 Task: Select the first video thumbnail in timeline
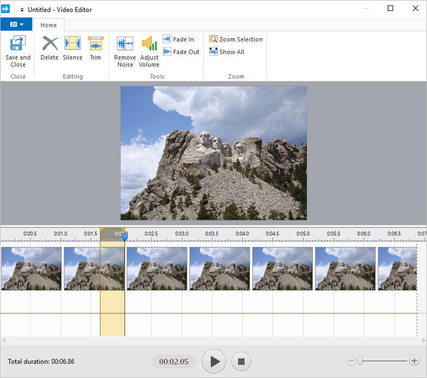31,268
